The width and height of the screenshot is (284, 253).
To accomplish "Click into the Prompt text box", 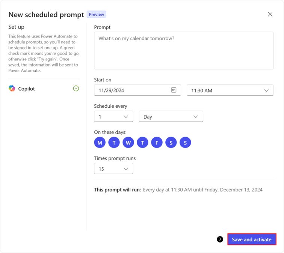I will (184, 50).
